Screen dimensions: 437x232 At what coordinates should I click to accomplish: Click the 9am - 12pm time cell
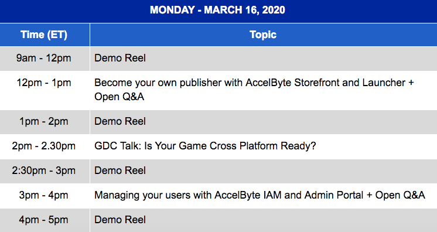[44, 58]
